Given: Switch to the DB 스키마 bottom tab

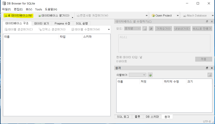Looking at the screenshot, I should 152,117.
